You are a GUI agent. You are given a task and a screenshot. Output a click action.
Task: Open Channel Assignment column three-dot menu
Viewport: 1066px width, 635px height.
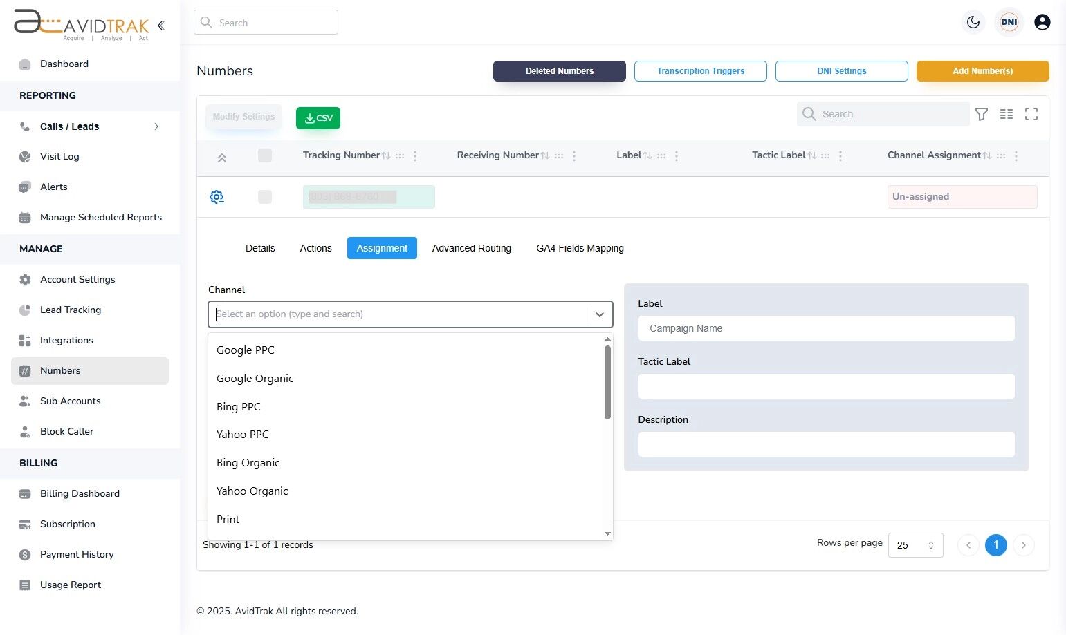click(1016, 156)
